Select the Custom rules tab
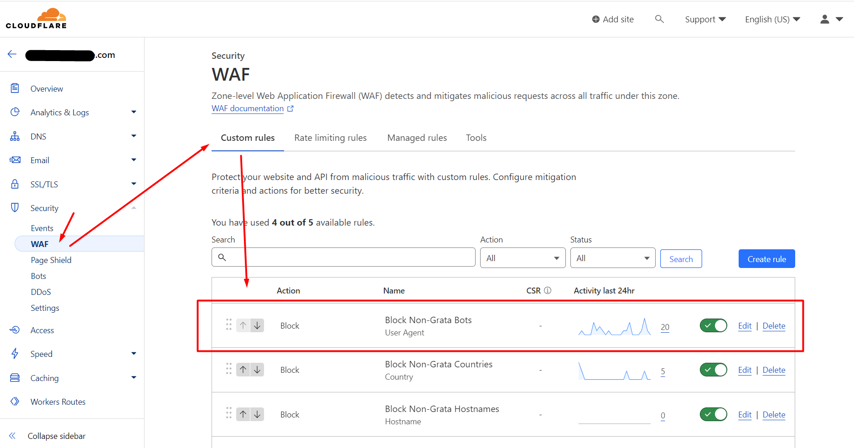This screenshot has height=448, width=854. pos(248,138)
